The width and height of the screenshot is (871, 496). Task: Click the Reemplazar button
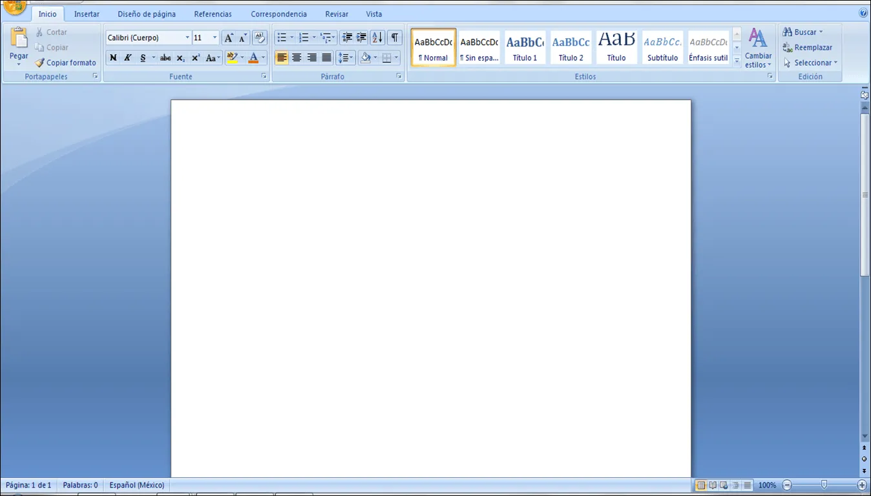[x=807, y=47]
